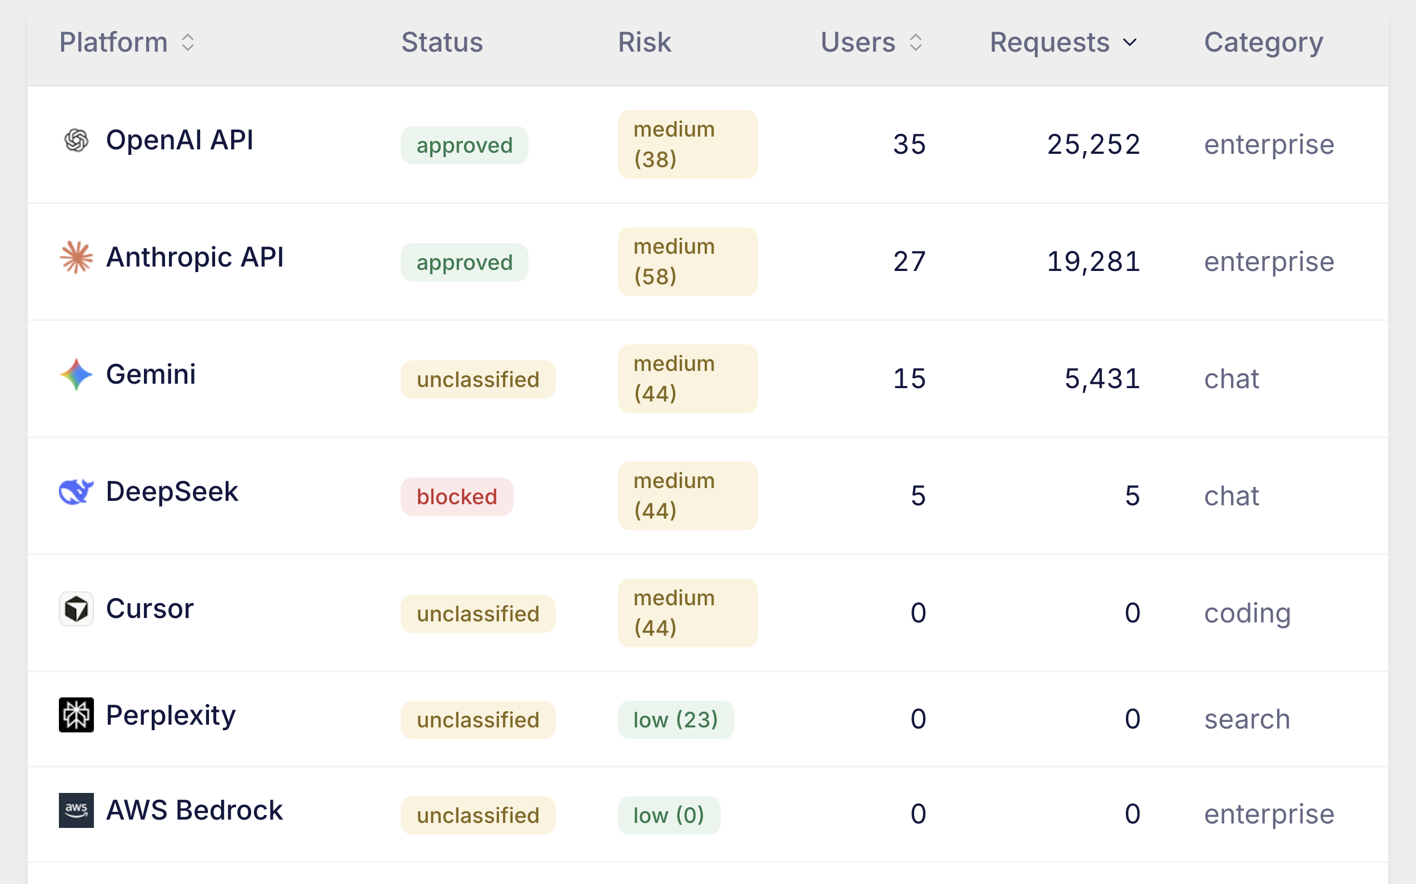Image resolution: width=1416 pixels, height=884 pixels.
Task: Select the 19,281 requests value
Action: click(x=1094, y=262)
